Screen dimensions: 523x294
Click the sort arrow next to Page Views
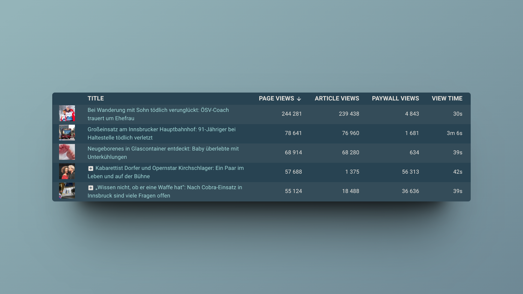[299, 99]
